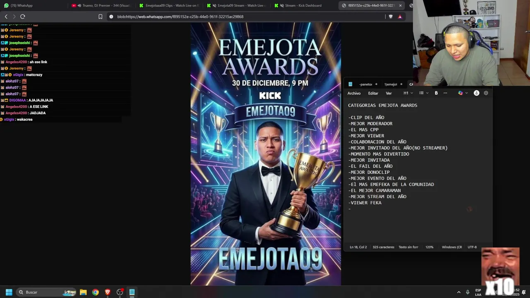The height and width of the screenshot is (298, 530).
Task: Click the heading CATEGORIAS EMEJOTA AWARDS
Action: (383, 105)
